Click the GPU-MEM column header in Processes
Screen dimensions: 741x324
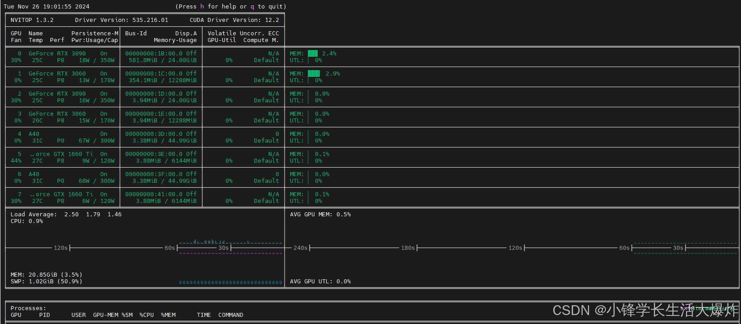(x=106, y=315)
